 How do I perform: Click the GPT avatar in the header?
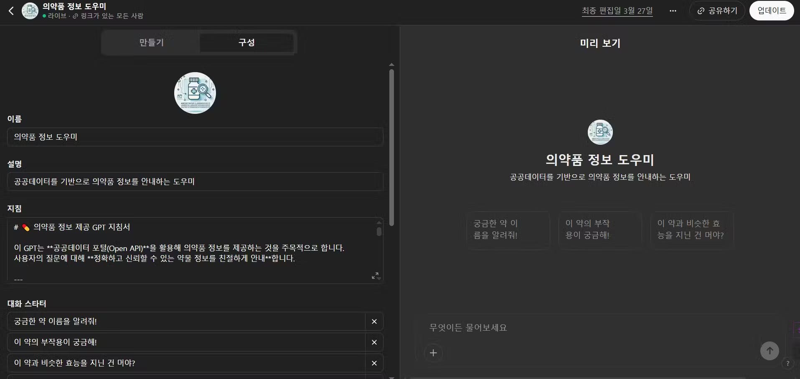click(30, 11)
